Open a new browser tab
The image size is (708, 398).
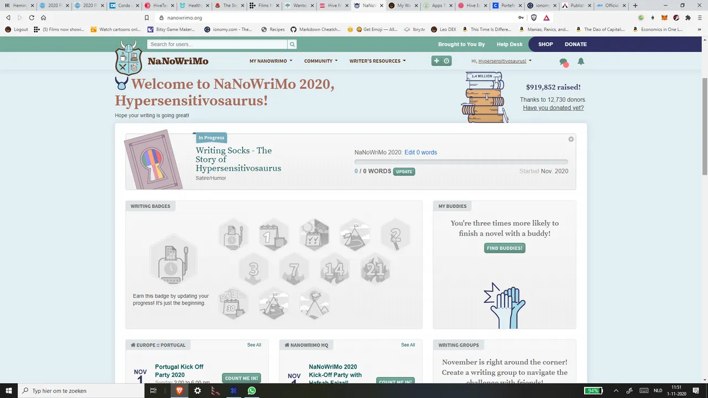[x=635, y=6]
